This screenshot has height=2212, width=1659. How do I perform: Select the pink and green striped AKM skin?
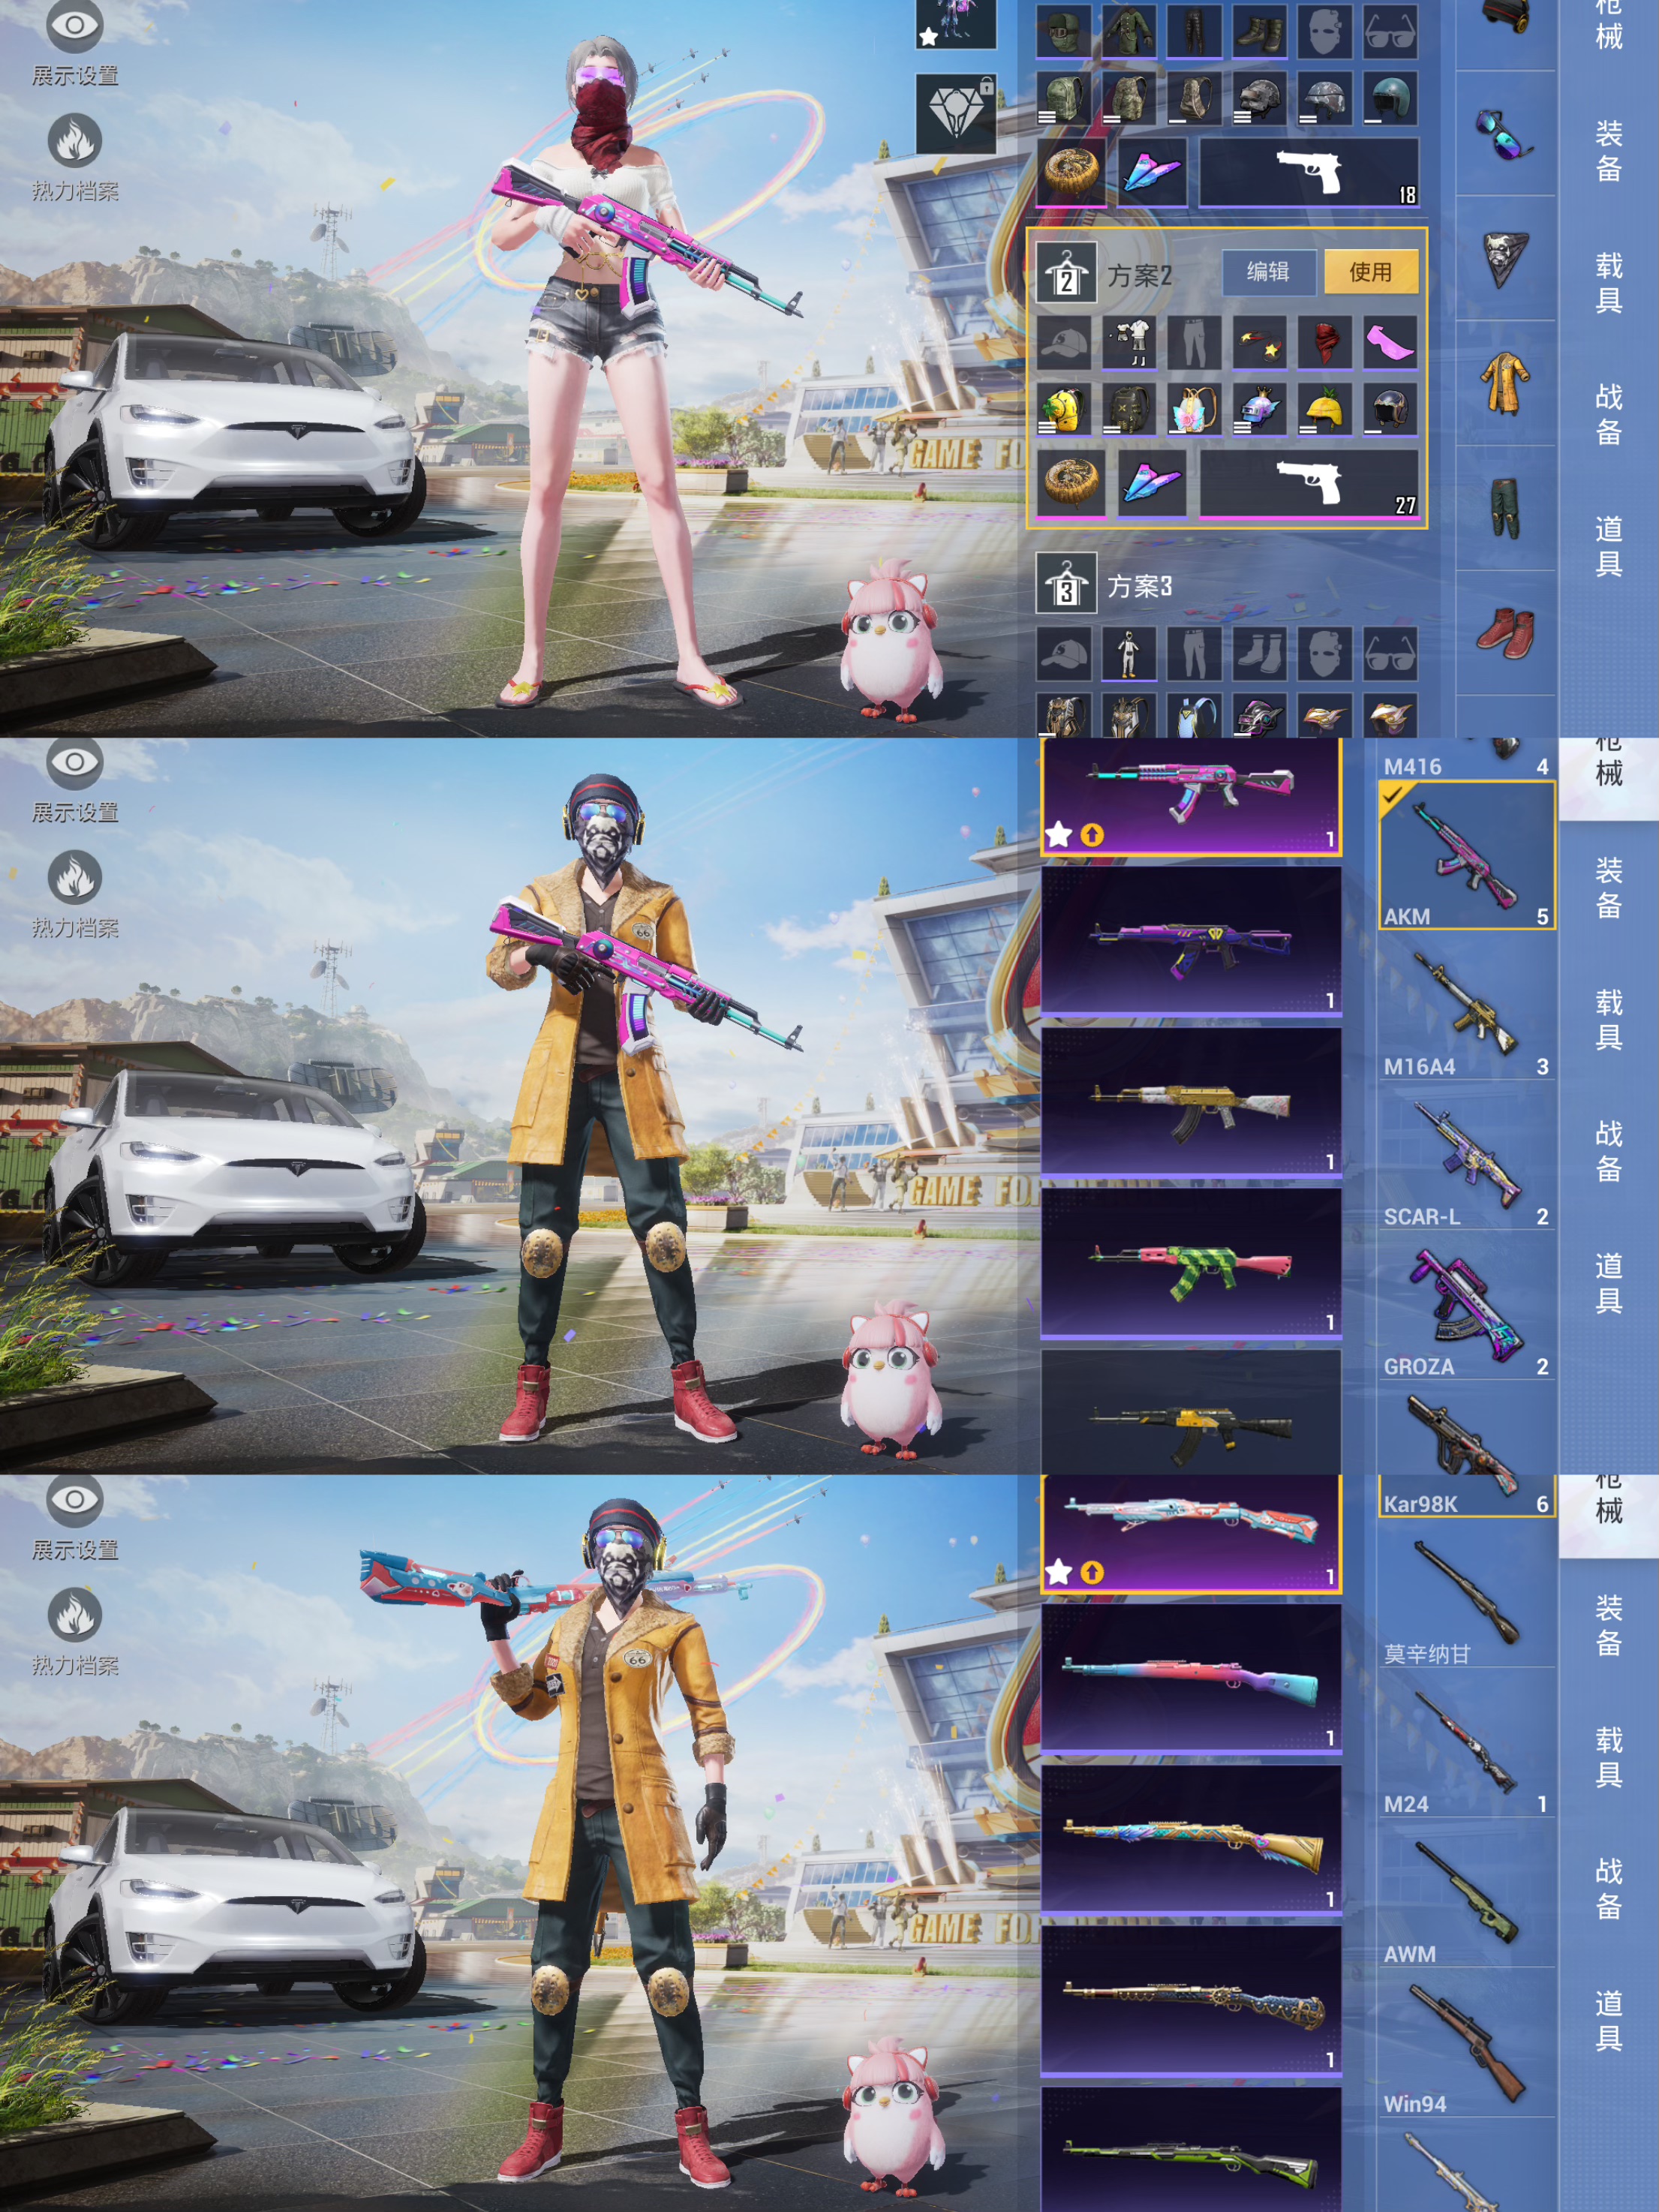[x=1191, y=1263]
